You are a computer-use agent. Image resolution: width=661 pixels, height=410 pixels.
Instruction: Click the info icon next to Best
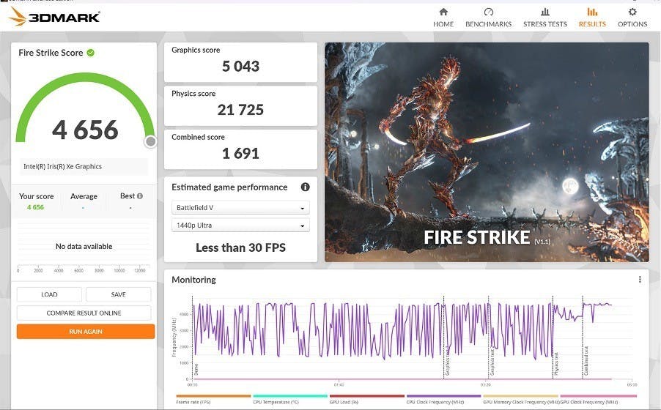point(139,196)
